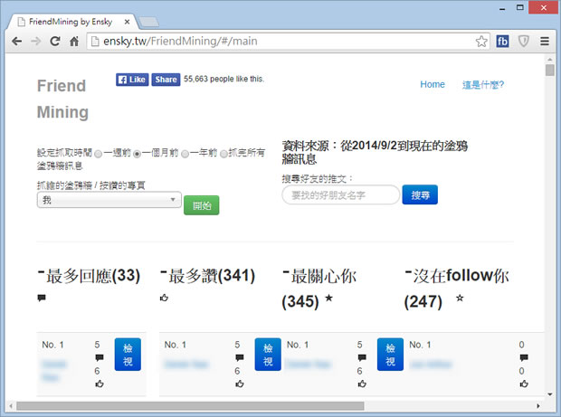The image size is (561, 417).
Task: Open the 這是什麼? nav link
Action: coord(482,85)
